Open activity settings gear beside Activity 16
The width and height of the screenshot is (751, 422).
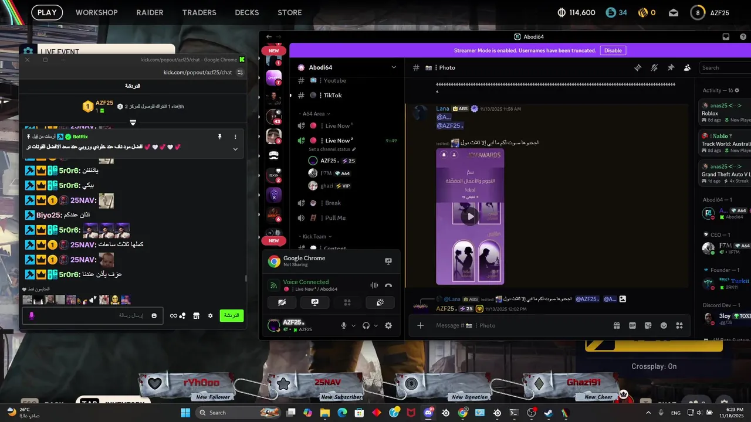(x=737, y=90)
